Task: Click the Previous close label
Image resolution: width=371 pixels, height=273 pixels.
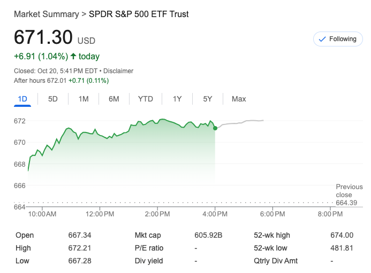Action: [349, 191]
